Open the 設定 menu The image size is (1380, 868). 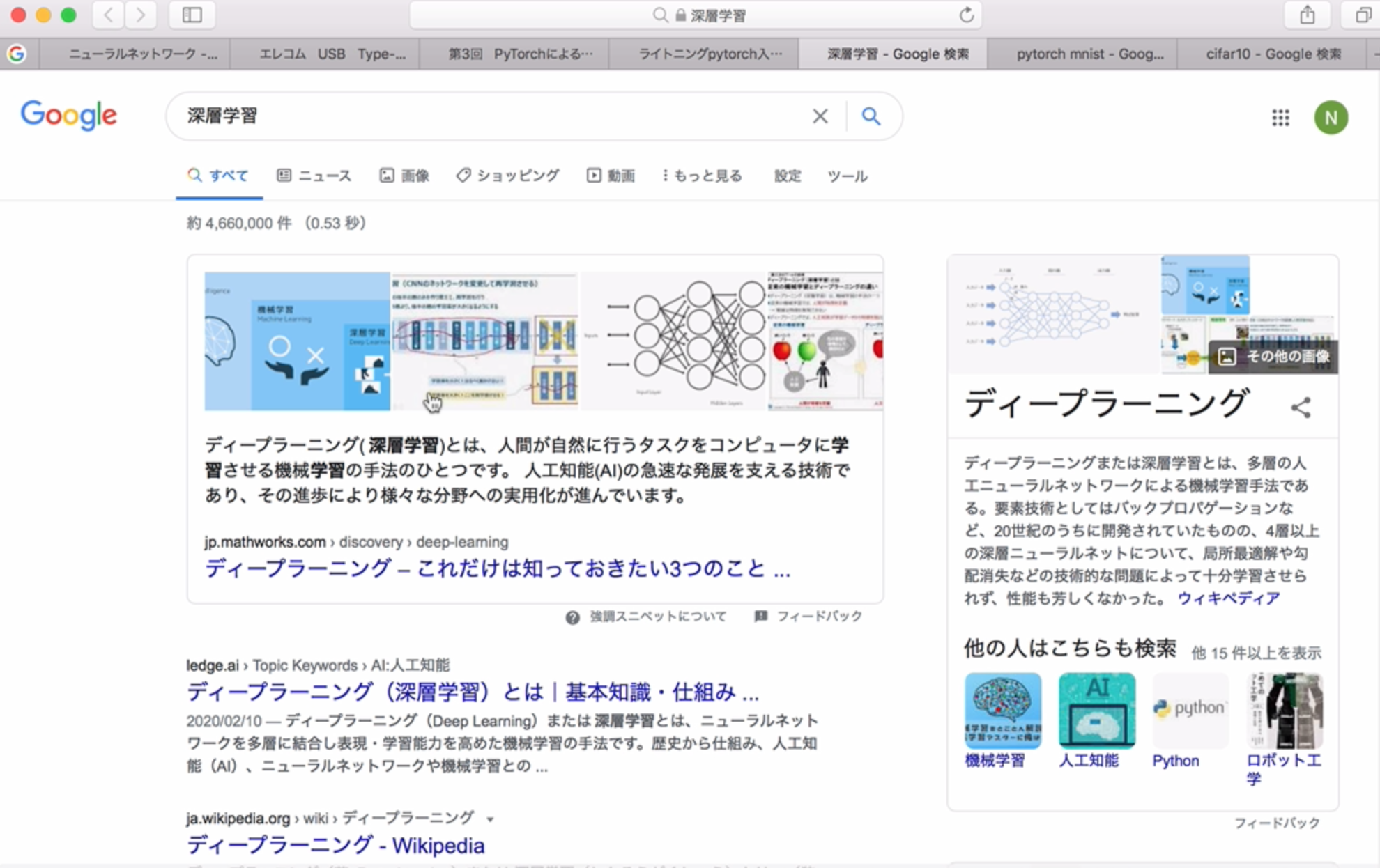[788, 176]
